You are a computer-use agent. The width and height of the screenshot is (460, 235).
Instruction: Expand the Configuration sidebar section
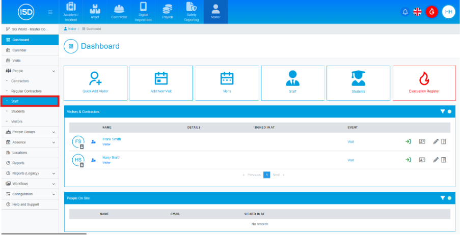(x=30, y=194)
